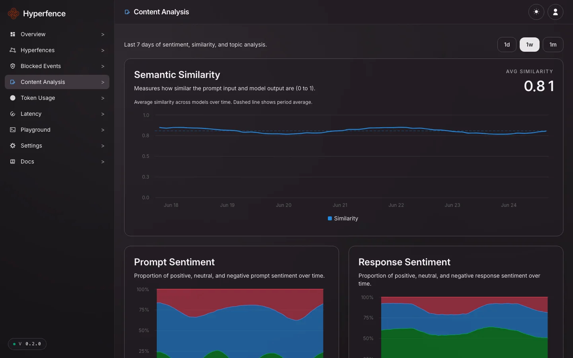Click the Hyperfences sidebar icon

click(13, 50)
